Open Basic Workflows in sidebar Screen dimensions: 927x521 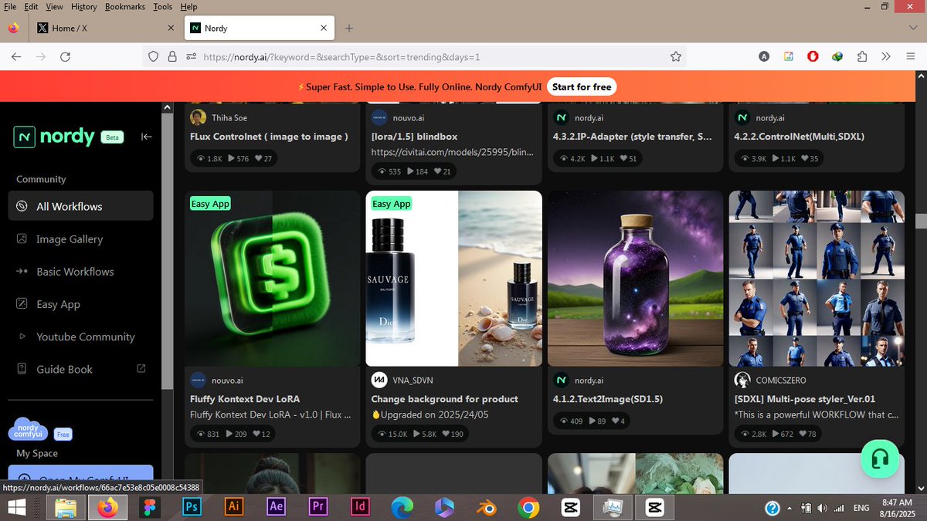pyautogui.click(x=81, y=272)
